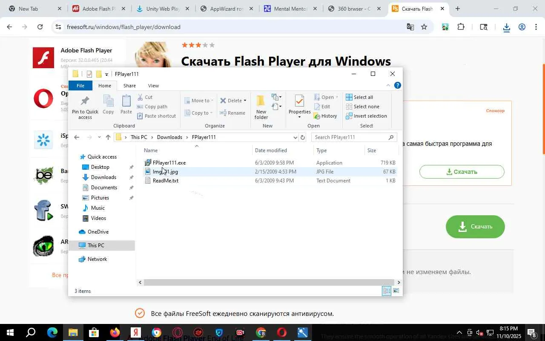Screen dimensions: 545x341
Task: Open the Windows notification center
Action: [532, 332]
